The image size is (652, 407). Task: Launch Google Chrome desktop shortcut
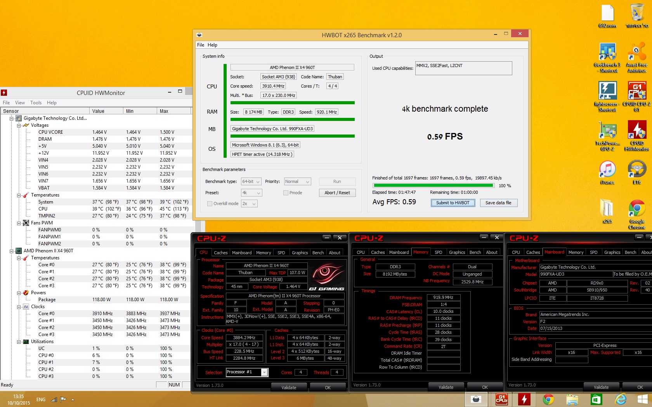pyautogui.click(x=637, y=214)
